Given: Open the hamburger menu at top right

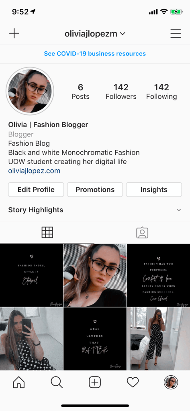Looking at the screenshot, I should pos(176,34).
